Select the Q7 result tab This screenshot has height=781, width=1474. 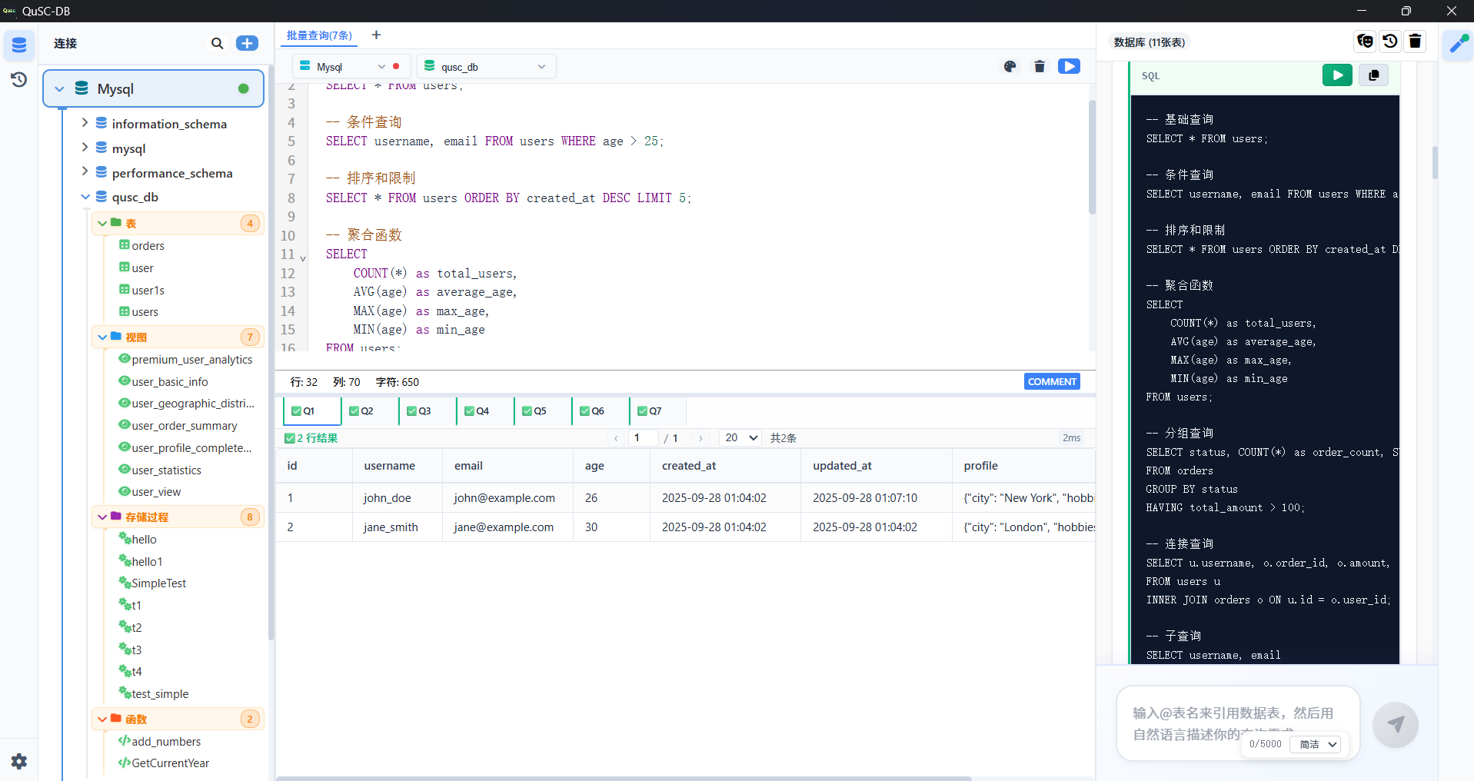click(x=657, y=411)
